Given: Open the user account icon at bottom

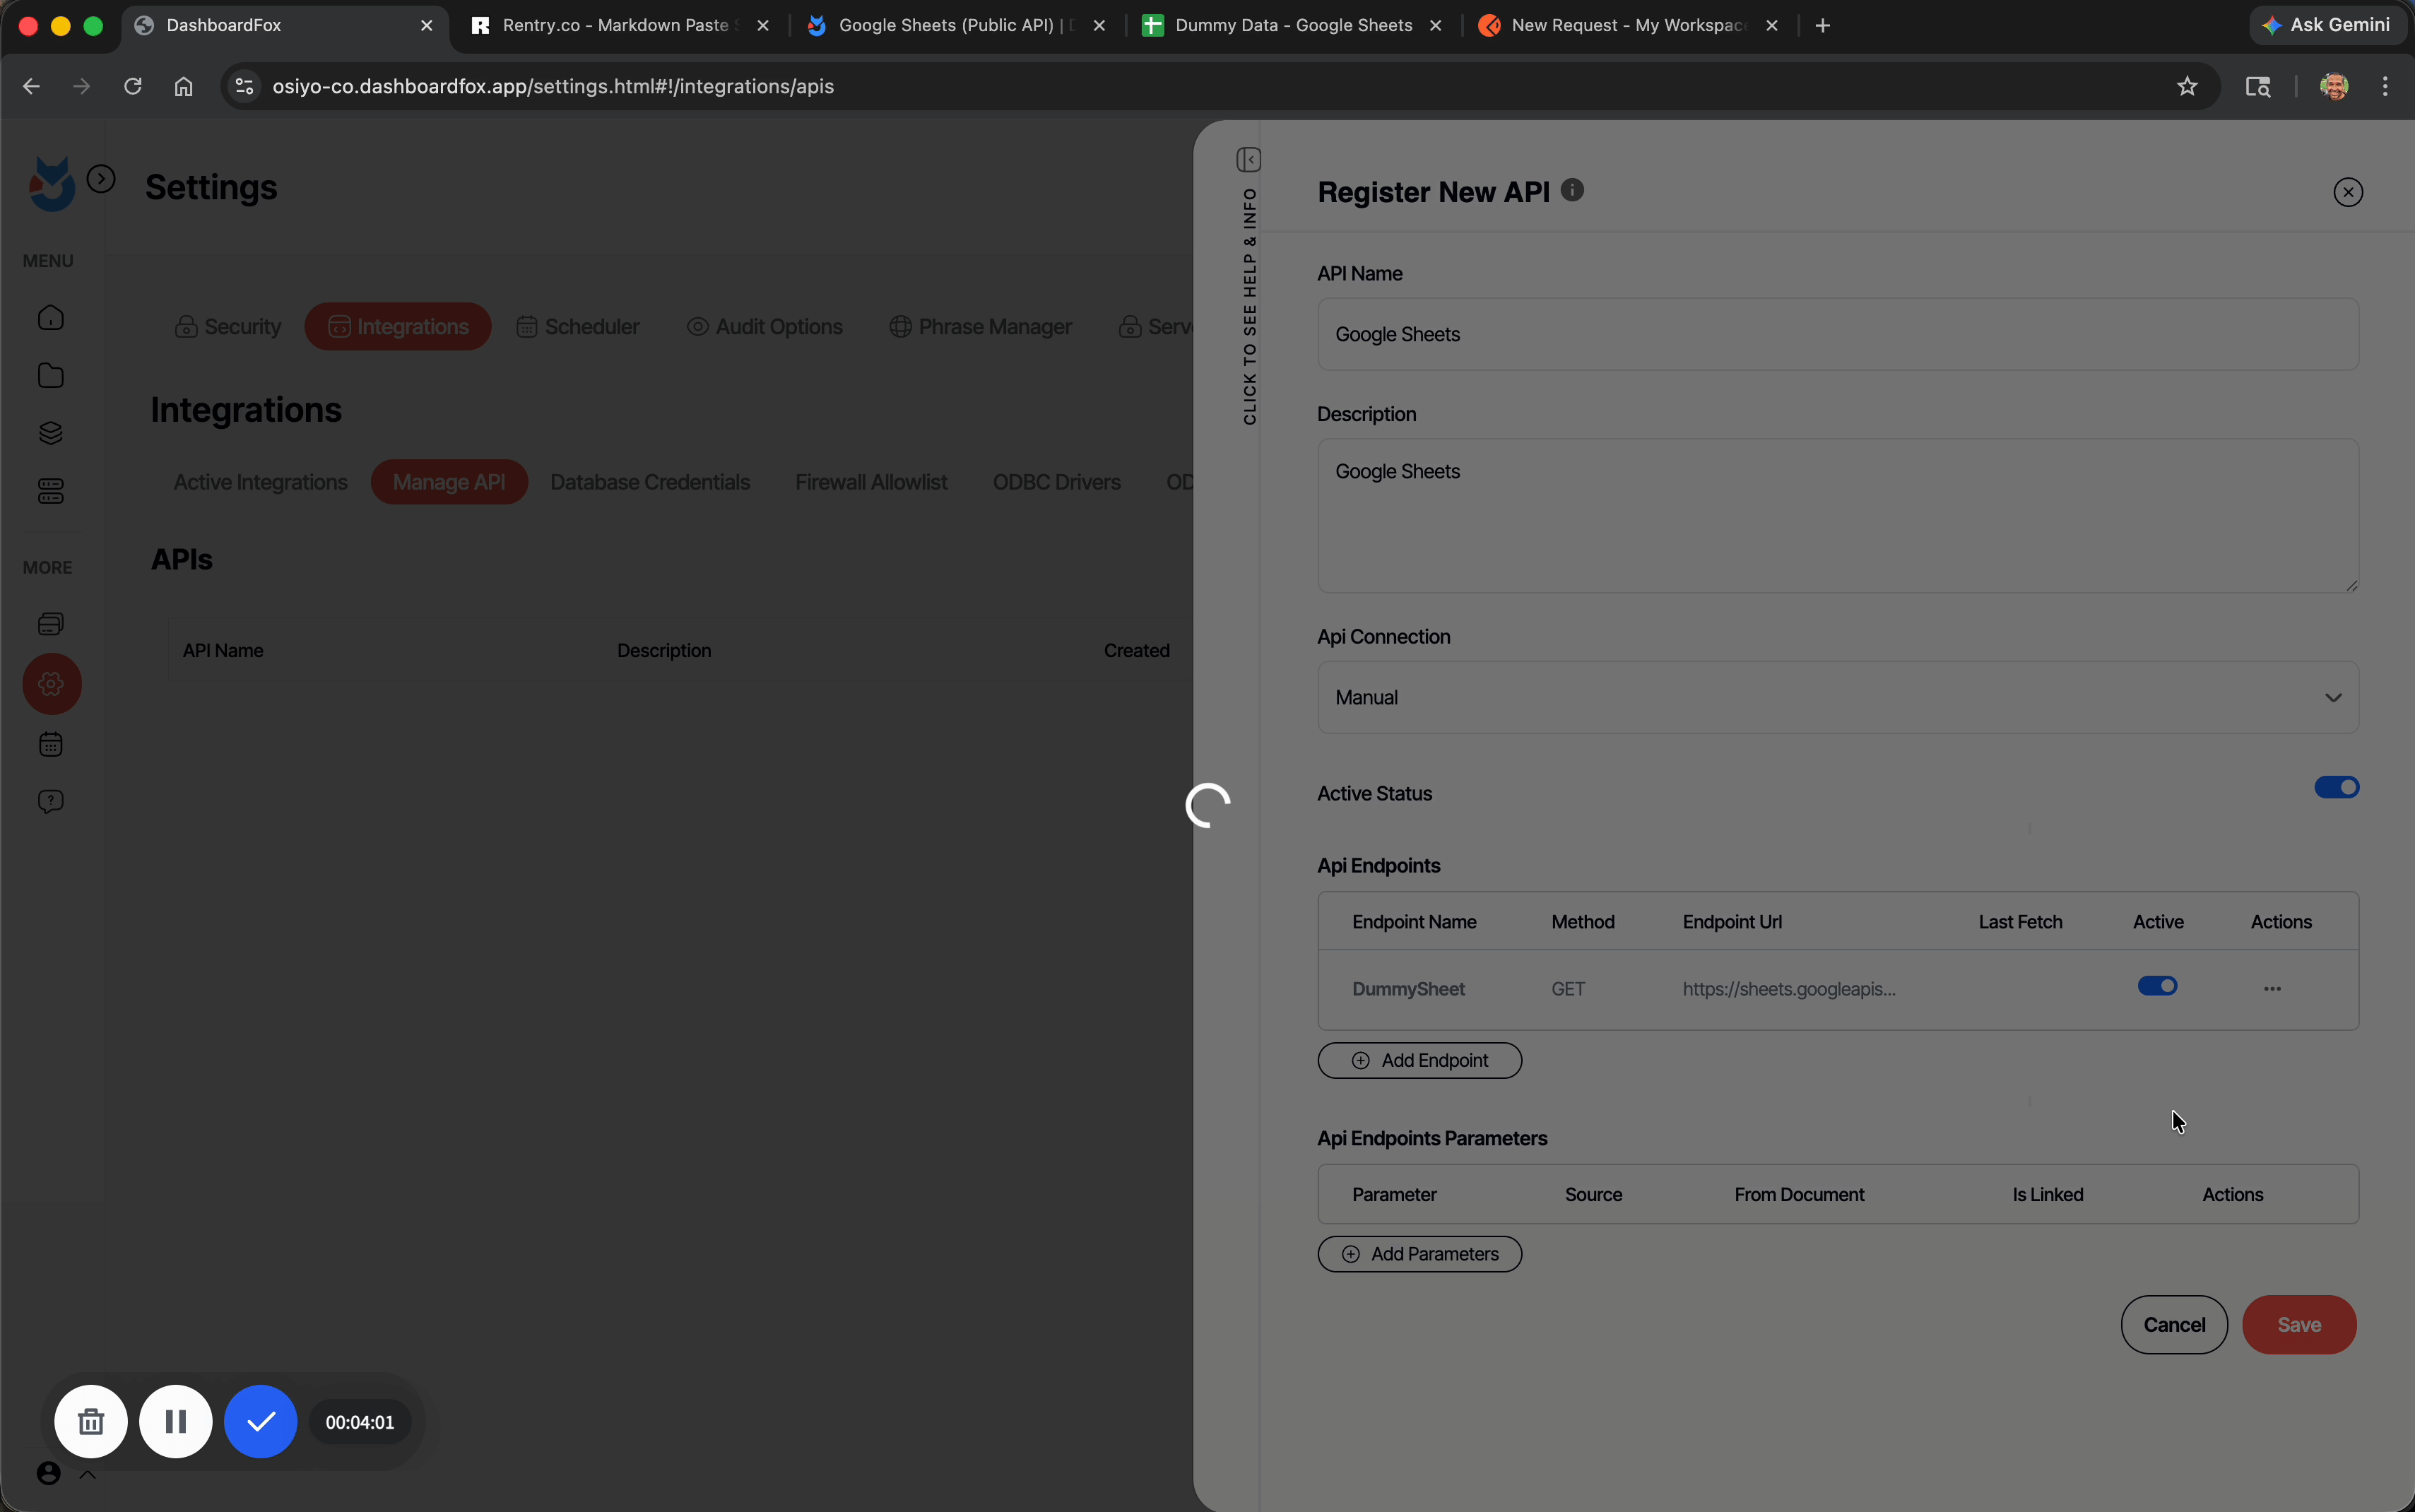Looking at the screenshot, I should (x=48, y=1473).
